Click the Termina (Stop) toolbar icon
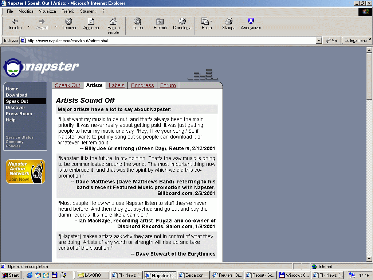This screenshot has height=280, width=373. pos(68,22)
